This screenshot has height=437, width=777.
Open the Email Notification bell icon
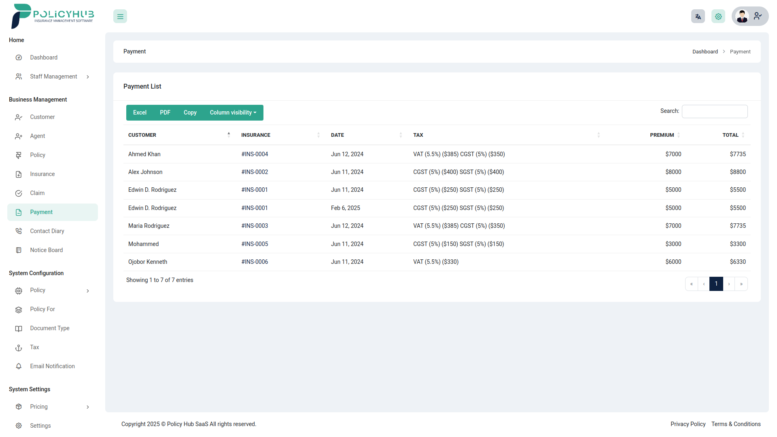click(19, 366)
